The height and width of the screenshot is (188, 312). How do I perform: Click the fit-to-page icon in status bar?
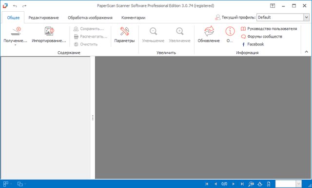(x=260, y=184)
